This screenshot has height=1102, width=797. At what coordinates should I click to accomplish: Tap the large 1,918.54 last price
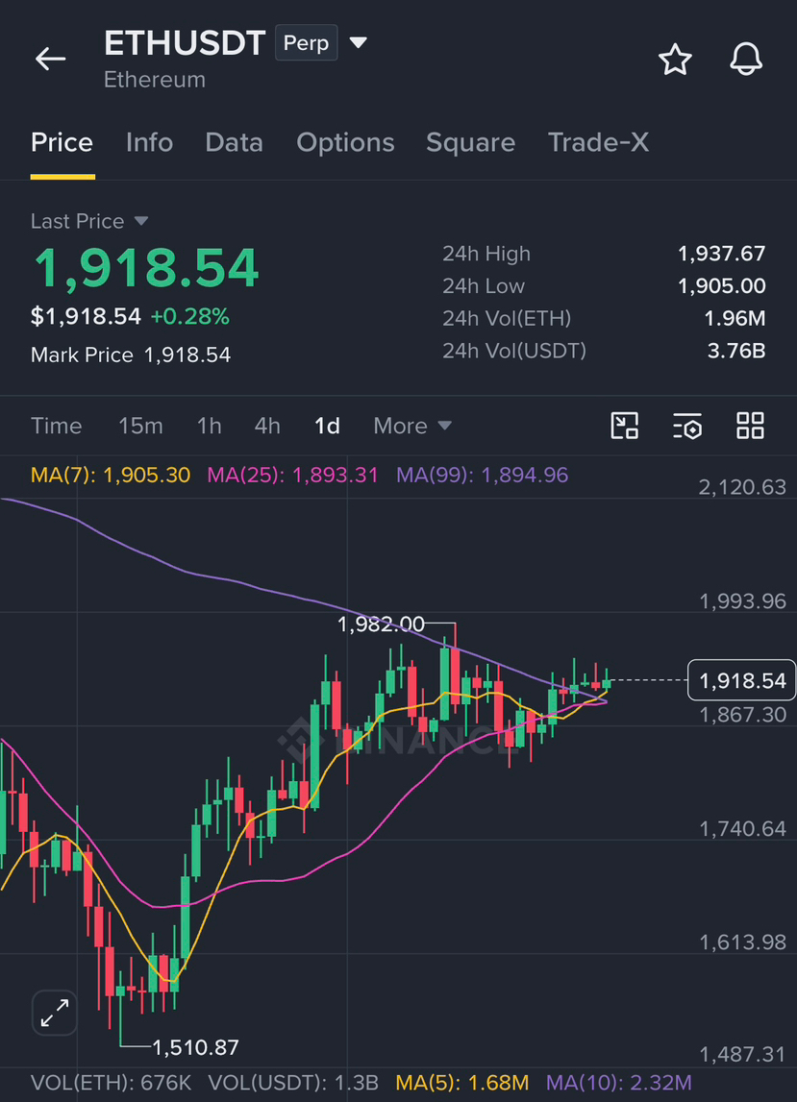[146, 268]
